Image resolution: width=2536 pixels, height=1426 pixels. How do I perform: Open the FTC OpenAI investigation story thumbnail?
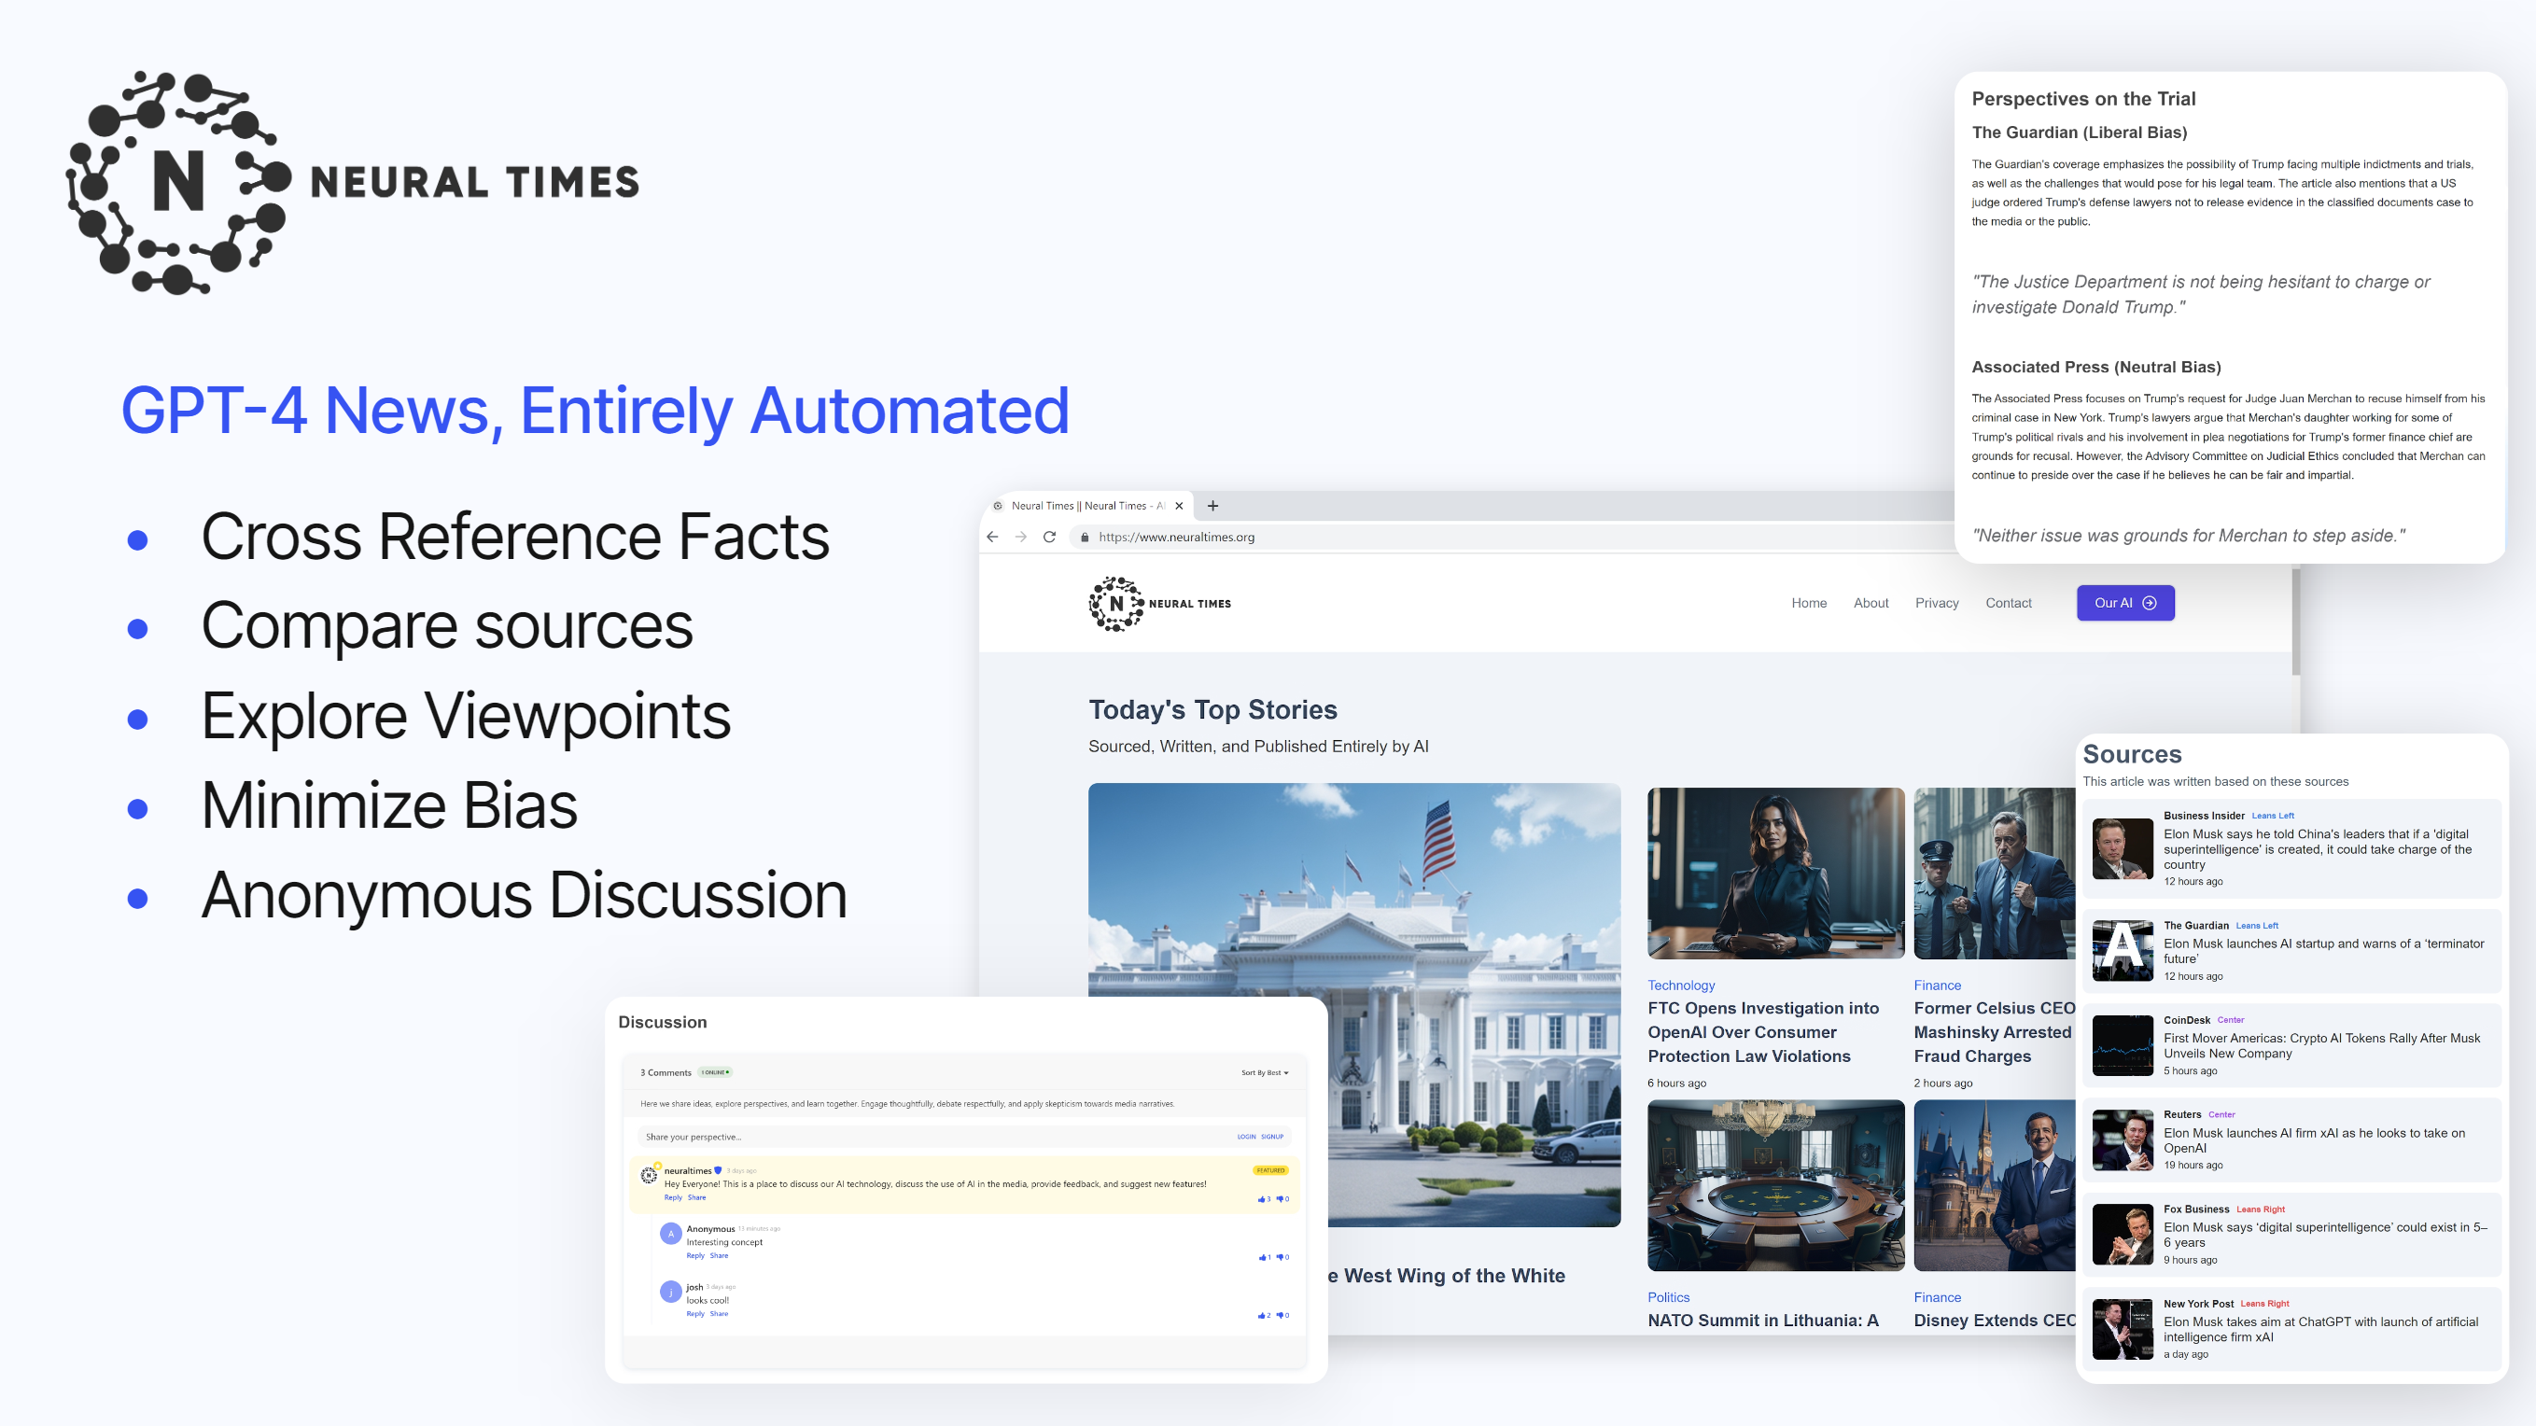1775,873
